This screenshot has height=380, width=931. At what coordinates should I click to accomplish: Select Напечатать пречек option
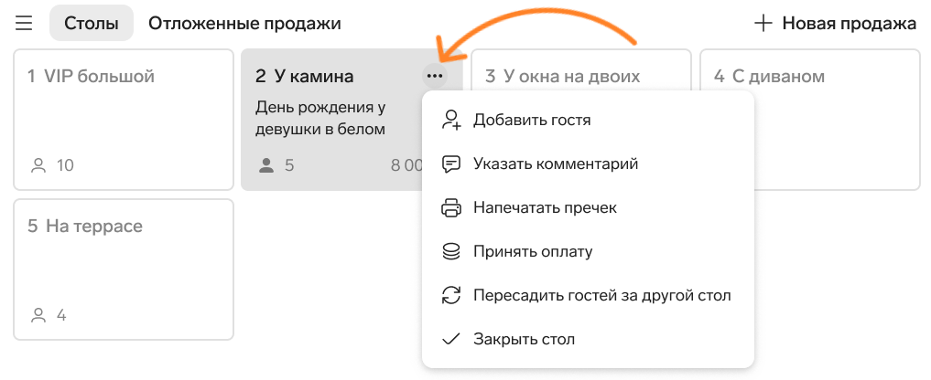click(x=545, y=208)
